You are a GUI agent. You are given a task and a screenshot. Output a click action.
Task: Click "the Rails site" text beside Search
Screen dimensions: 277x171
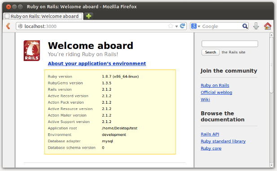pyautogui.click(x=233, y=53)
